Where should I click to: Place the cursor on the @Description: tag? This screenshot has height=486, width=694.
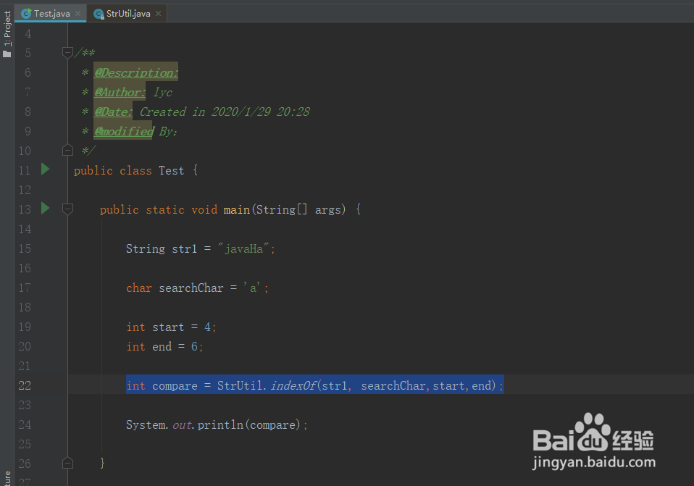136,72
